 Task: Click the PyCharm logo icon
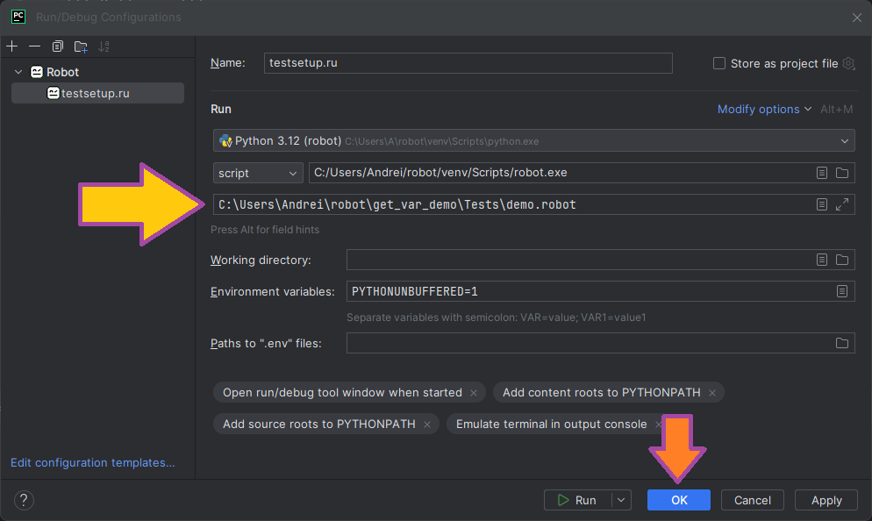pos(18,17)
